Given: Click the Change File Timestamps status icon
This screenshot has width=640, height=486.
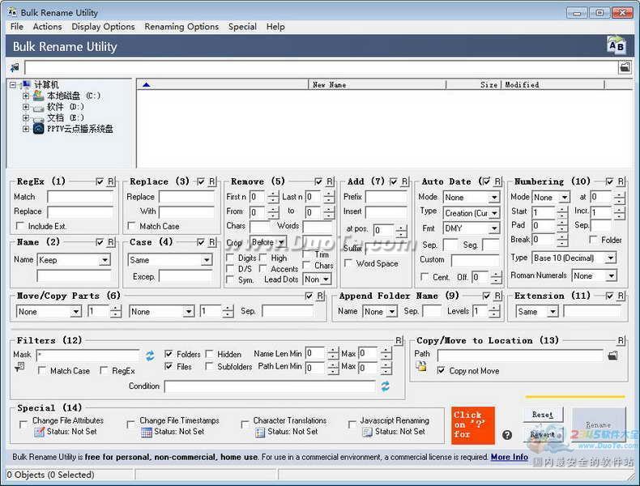Looking at the screenshot, I should click(x=146, y=433).
